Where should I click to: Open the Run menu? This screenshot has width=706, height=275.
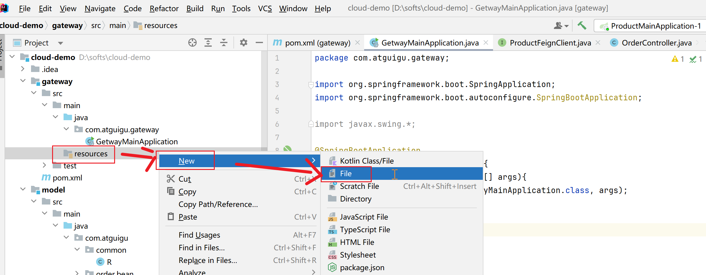pos(218,8)
